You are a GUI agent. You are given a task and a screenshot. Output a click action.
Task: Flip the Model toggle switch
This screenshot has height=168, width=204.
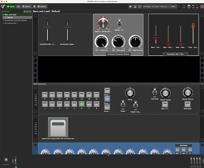(x=123, y=104)
